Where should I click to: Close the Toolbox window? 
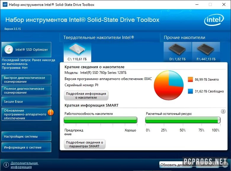click(224, 4)
